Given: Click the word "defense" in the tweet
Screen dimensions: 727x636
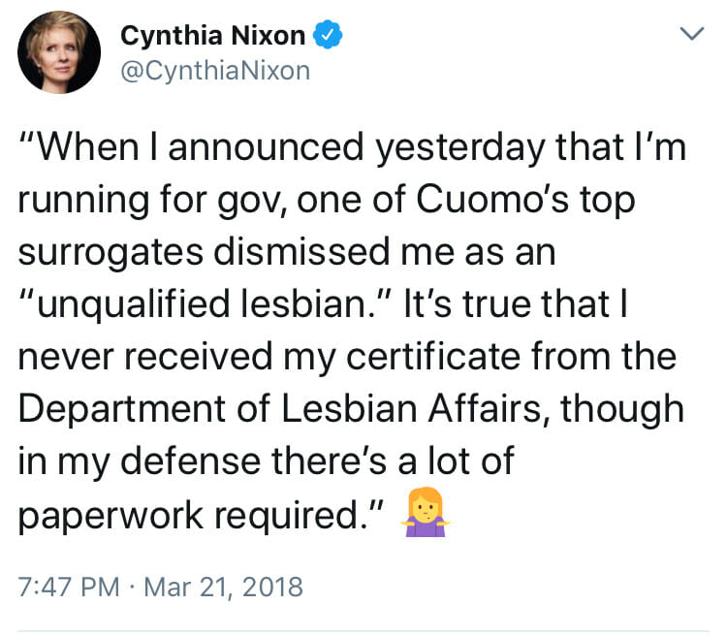Looking at the screenshot, I should (191, 461).
